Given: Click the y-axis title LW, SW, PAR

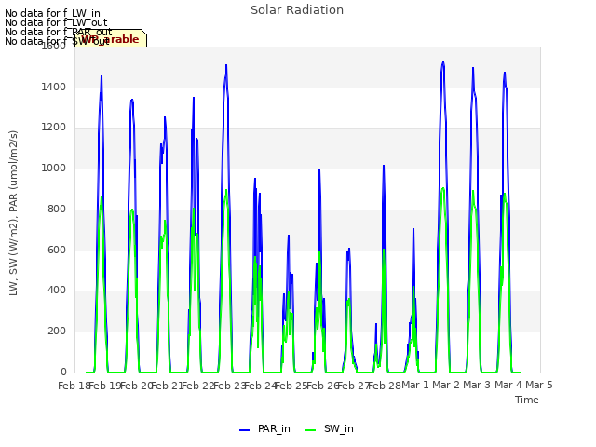Looking at the screenshot, I should 13,213.
